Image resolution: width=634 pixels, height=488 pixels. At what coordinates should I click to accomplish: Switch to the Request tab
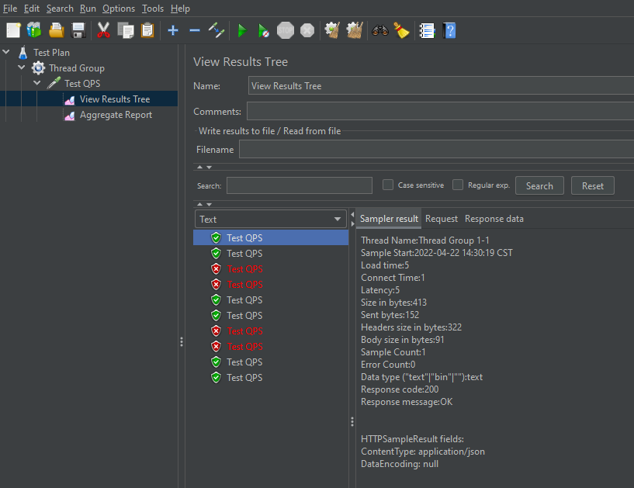(441, 219)
